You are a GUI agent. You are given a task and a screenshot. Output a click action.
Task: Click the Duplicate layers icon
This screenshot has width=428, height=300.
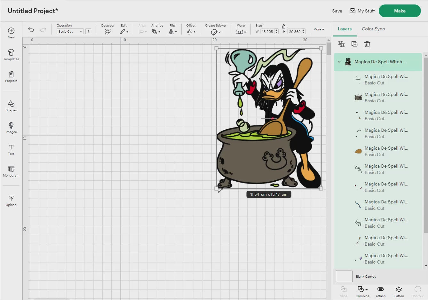pyautogui.click(x=354, y=44)
